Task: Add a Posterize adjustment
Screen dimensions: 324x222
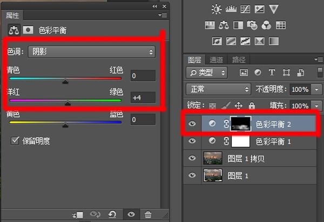Action: [x=231, y=41]
